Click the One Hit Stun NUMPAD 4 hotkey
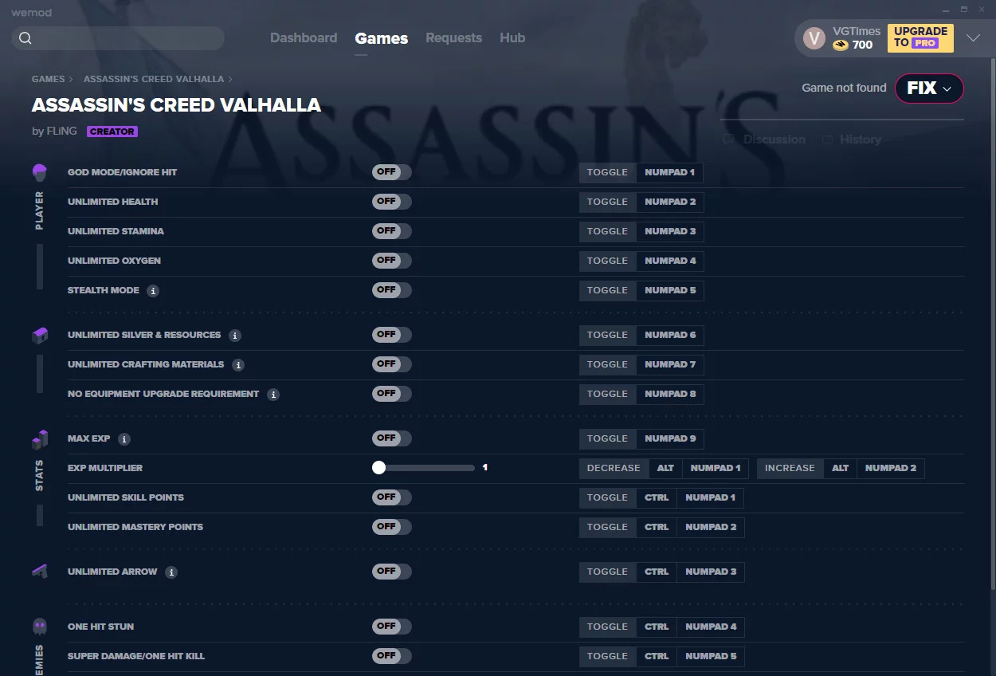 tap(711, 627)
